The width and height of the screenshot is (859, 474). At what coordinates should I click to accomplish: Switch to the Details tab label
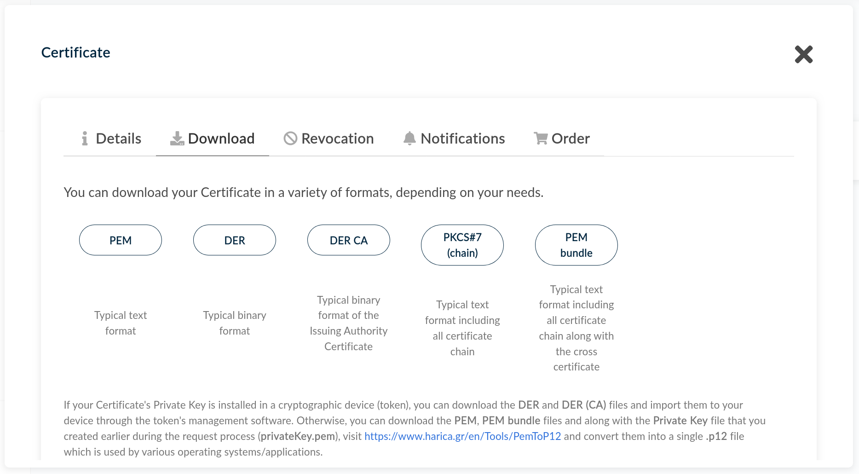(118, 139)
